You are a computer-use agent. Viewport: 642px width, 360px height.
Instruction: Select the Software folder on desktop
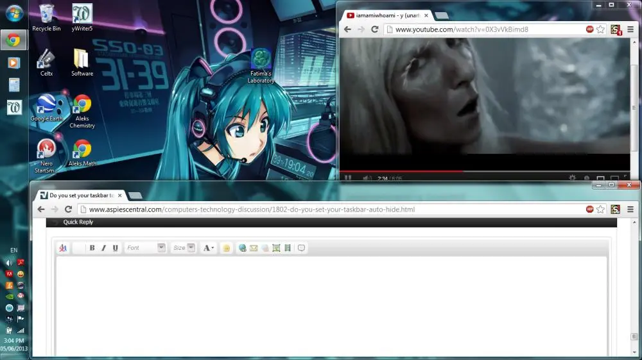82,63
